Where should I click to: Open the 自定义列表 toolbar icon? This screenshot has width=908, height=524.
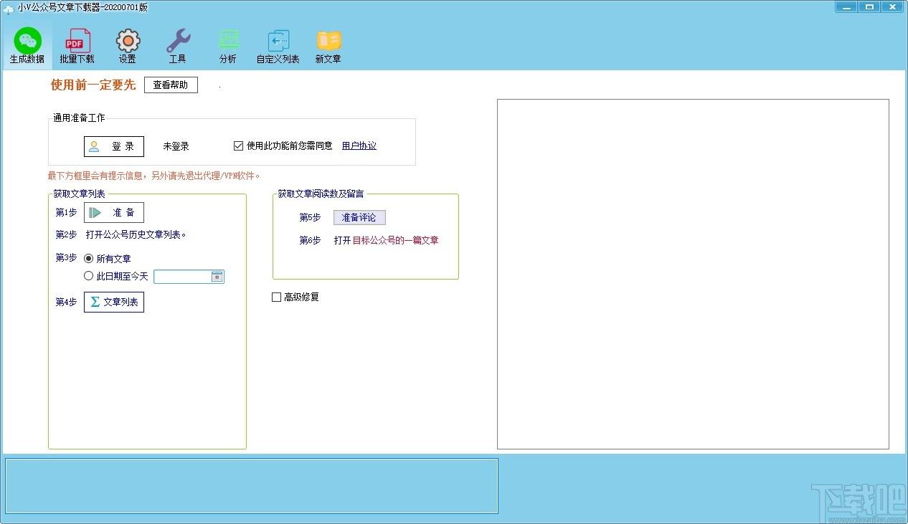click(278, 47)
